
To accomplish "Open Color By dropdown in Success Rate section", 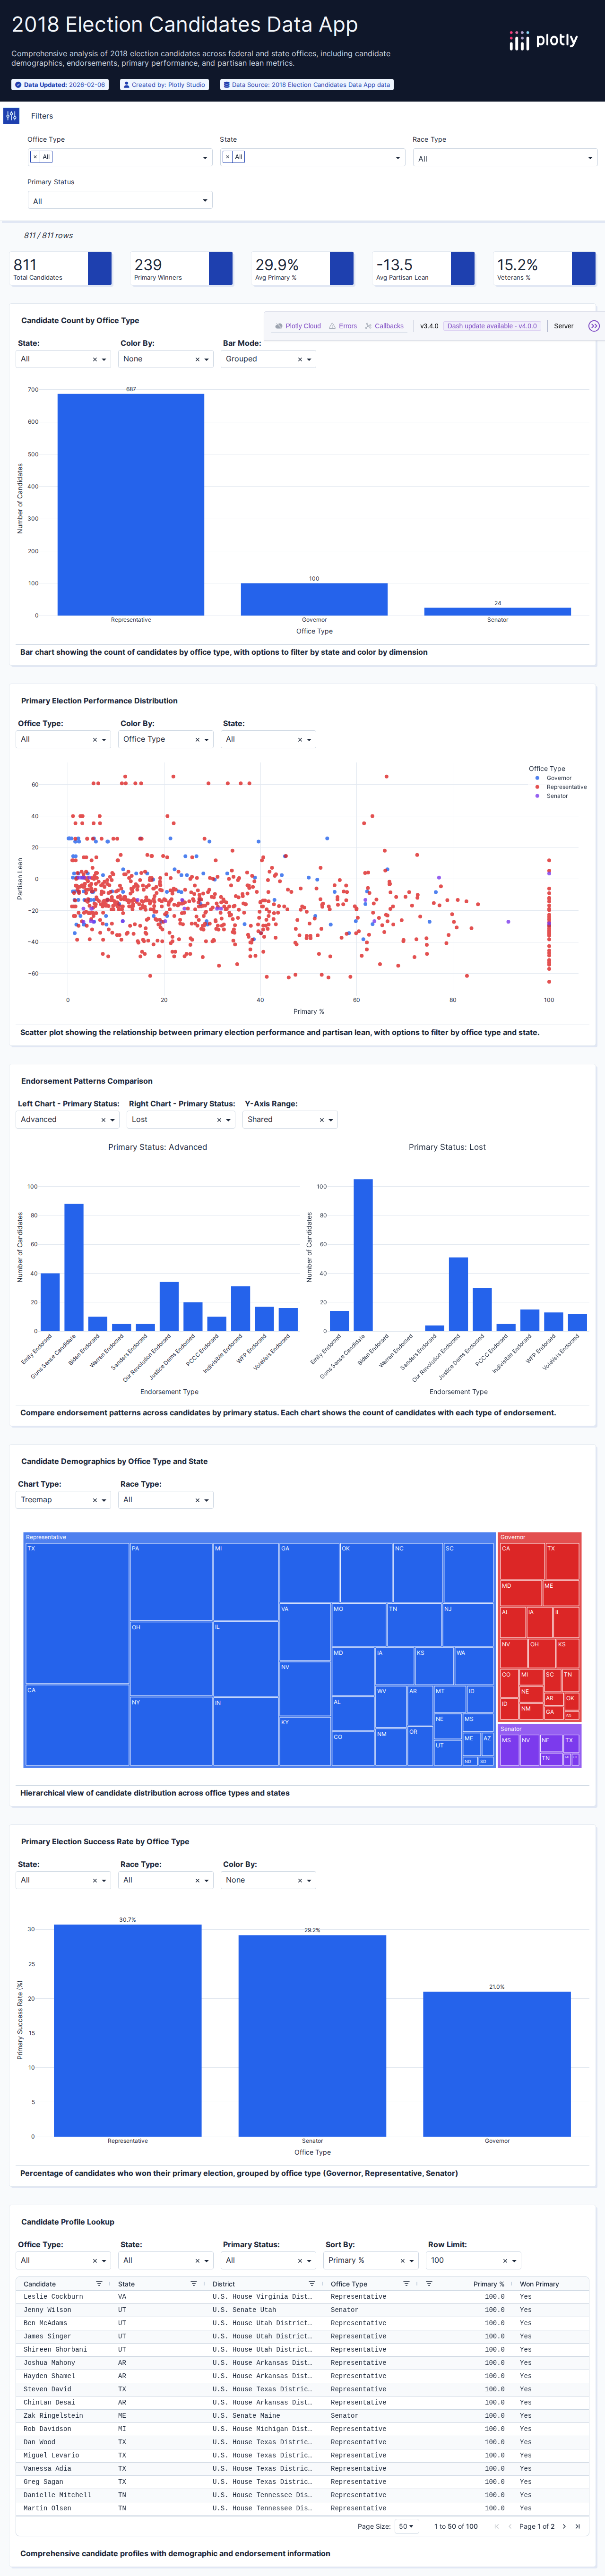I will (269, 1880).
